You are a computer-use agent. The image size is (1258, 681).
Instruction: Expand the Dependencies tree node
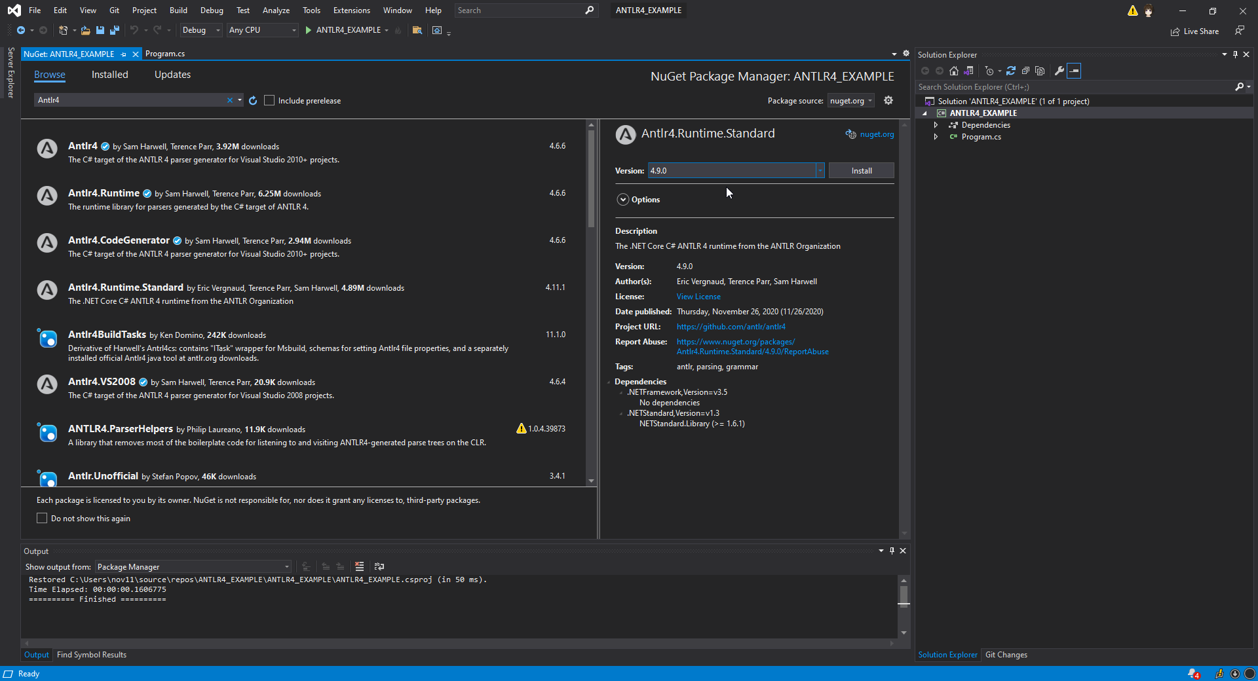tap(936, 125)
